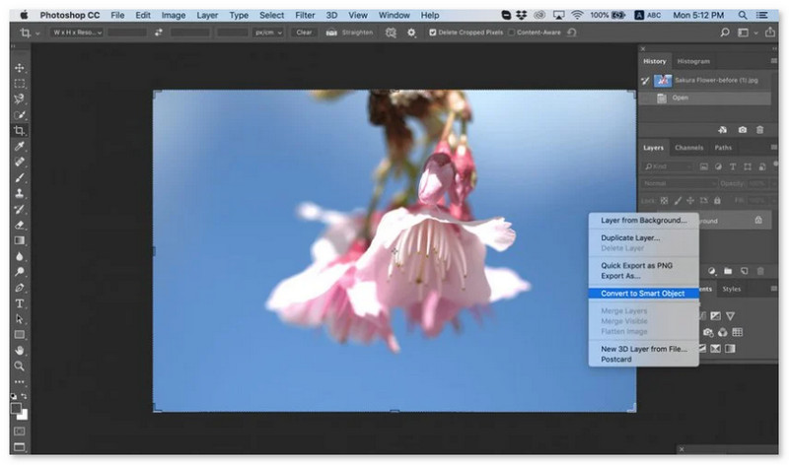Open the Normal blend mode dropdown

click(679, 183)
